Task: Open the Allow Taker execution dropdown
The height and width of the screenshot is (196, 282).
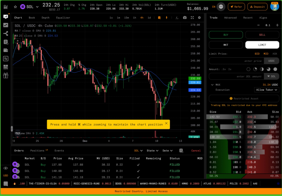Action: point(267,90)
